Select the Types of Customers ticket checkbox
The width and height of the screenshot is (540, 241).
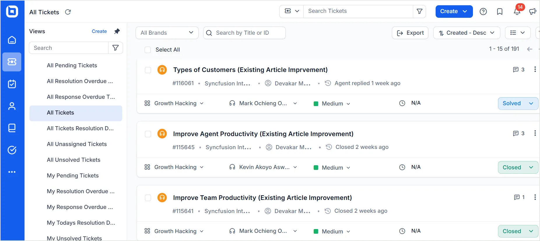click(148, 70)
